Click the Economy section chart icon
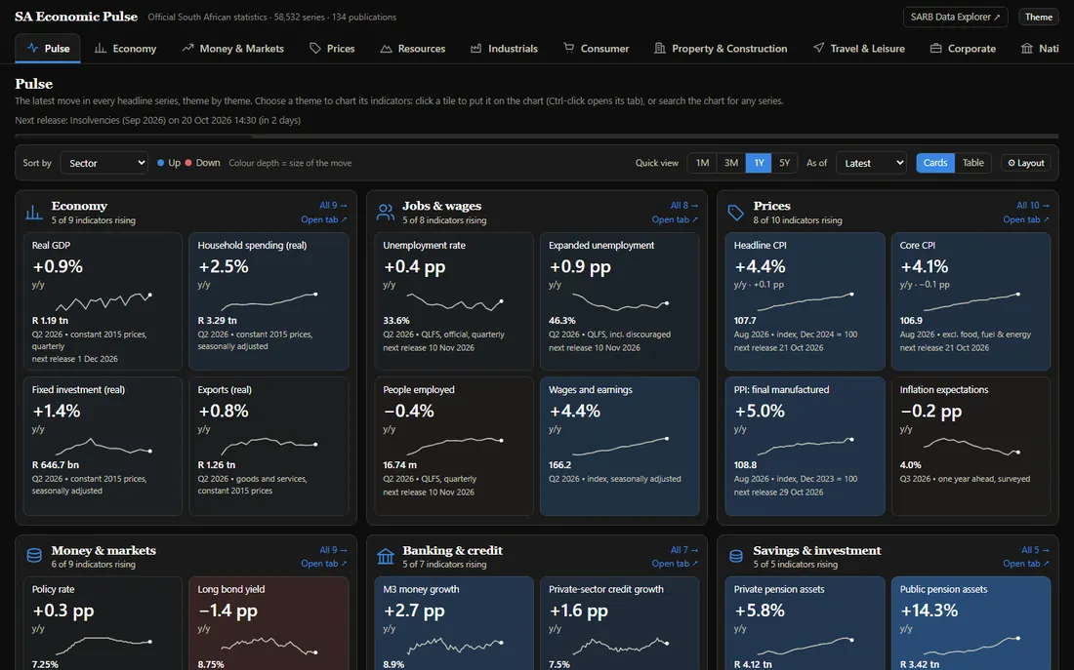The width and height of the screenshot is (1074, 670). [34, 213]
